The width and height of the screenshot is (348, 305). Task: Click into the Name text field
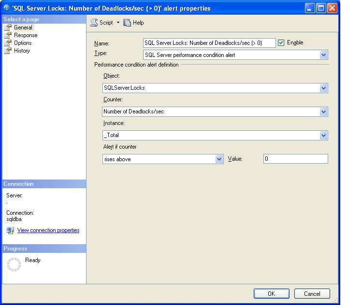(x=209, y=43)
